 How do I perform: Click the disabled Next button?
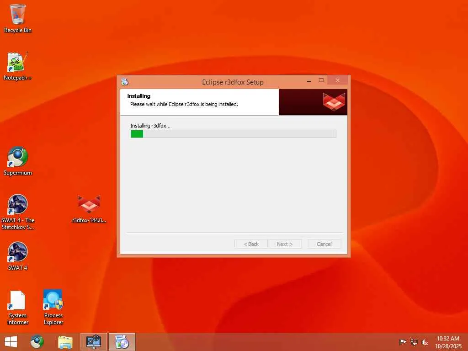click(285, 244)
